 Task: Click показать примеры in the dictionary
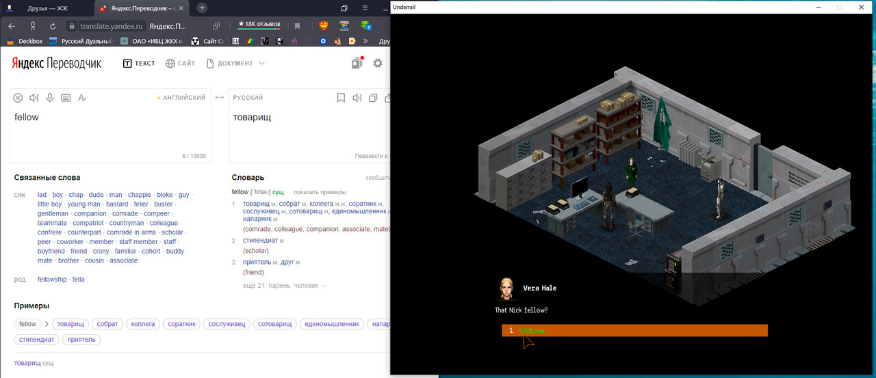tap(320, 192)
